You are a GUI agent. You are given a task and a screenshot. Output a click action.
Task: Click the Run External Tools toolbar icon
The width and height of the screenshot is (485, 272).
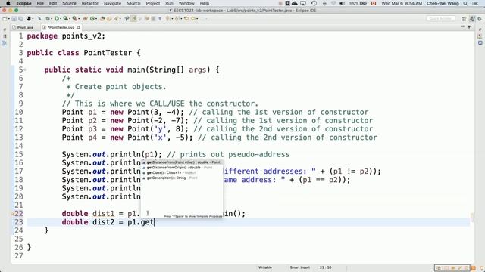coord(74,19)
